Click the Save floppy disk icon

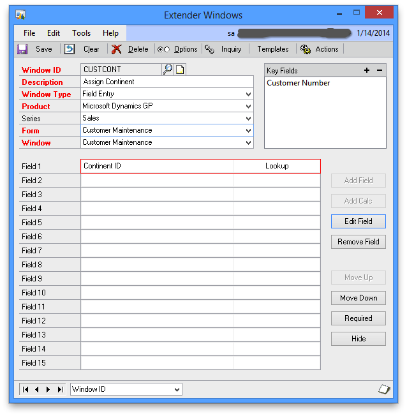point(22,49)
